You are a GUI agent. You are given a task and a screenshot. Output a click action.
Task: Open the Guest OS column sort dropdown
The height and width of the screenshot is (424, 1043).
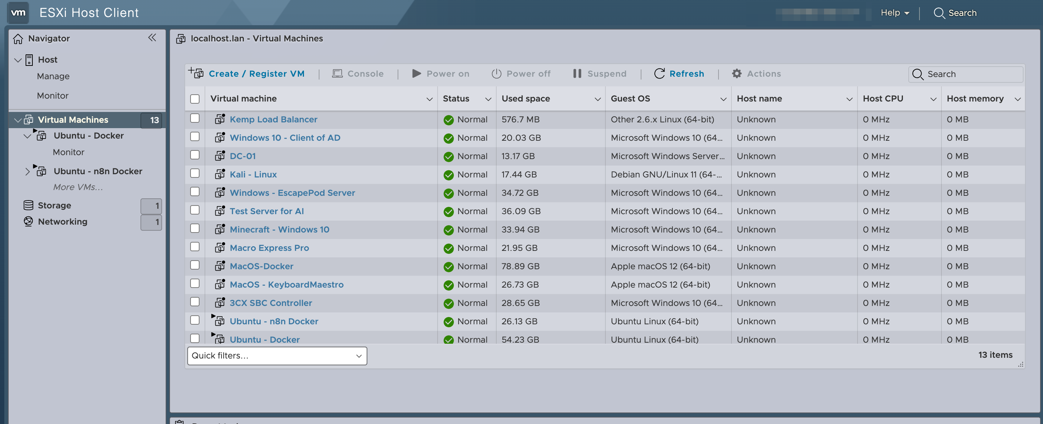pyautogui.click(x=723, y=98)
